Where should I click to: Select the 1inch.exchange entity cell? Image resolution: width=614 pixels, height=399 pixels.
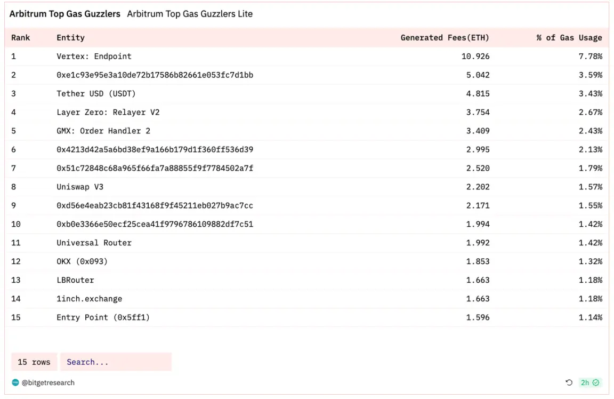pyautogui.click(x=89, y=299)
